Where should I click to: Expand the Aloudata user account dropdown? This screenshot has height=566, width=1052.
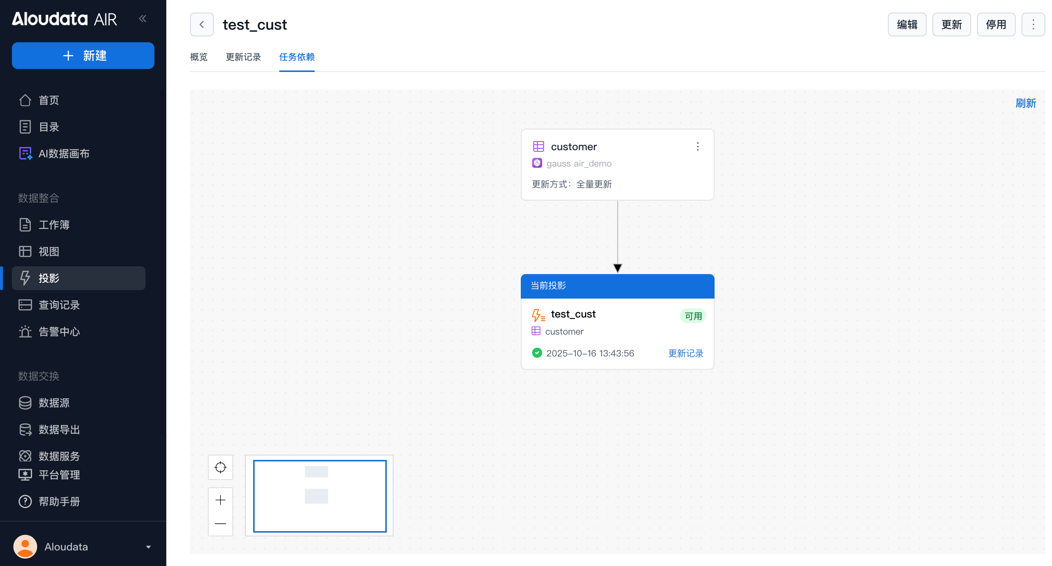point(148,547)
